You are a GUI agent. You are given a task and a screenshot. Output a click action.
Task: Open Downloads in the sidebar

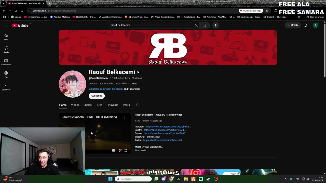click(x=6, y=87)
